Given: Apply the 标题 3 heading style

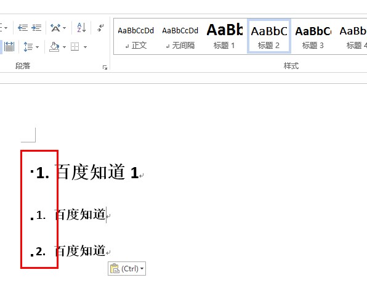Looking at the screenshot, I should pos(313,37).
